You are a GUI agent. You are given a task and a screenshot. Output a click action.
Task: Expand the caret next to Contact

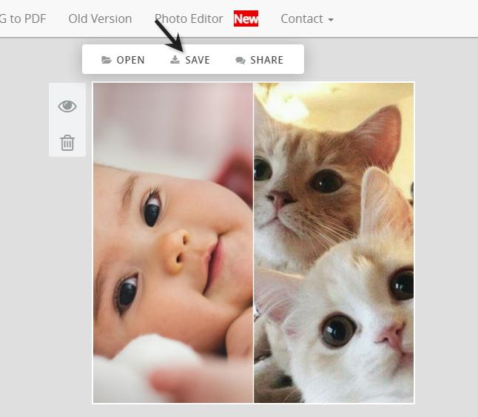[331, 20]
